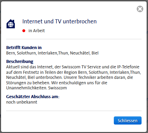This screenshot has width=148, height=133.
Task: Click the 'noch unbekannt' estimate text
Action: pyautogui.click(x=22, y=102)
